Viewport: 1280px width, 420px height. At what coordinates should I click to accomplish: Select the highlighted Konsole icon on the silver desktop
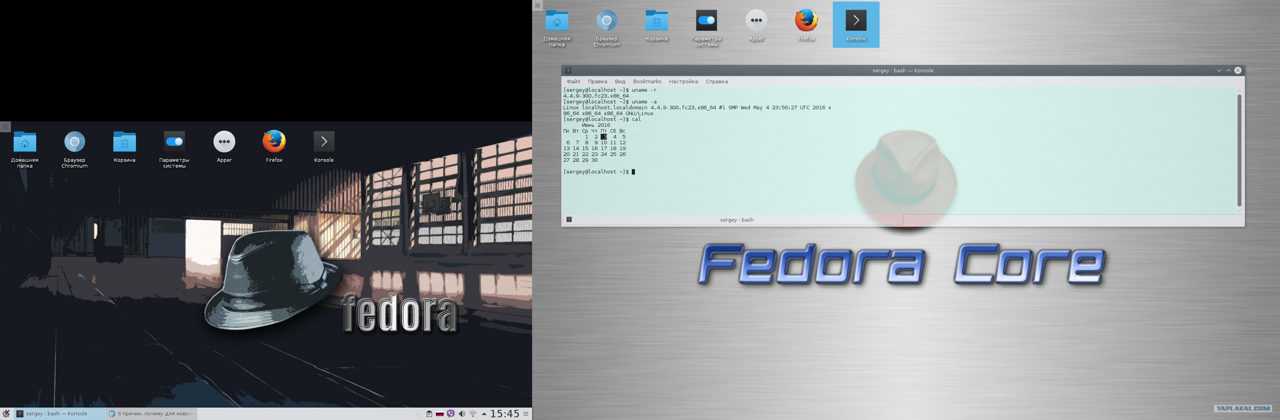(x=856, y=25)
